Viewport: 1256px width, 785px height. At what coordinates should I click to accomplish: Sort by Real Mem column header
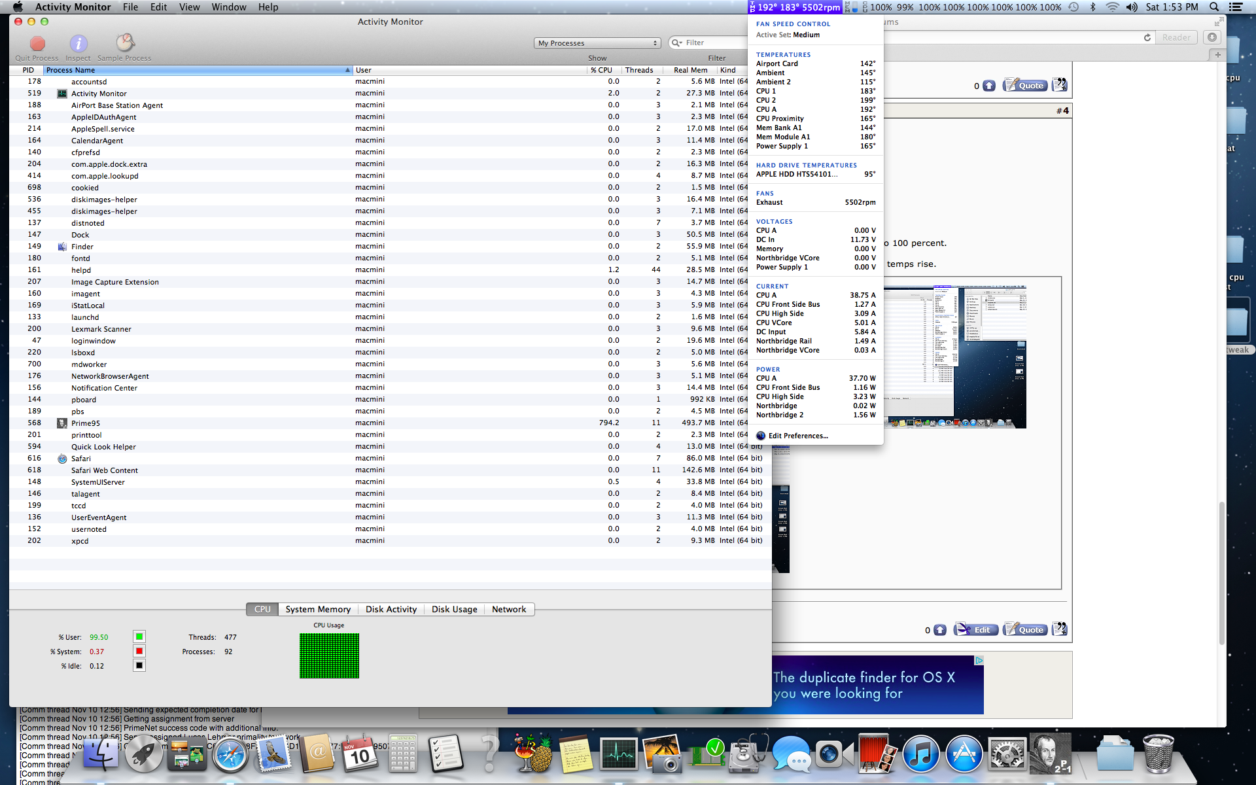(690, 70)
